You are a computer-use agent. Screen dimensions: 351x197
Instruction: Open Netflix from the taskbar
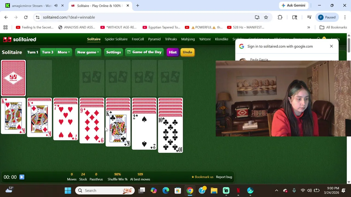(238, 190)
